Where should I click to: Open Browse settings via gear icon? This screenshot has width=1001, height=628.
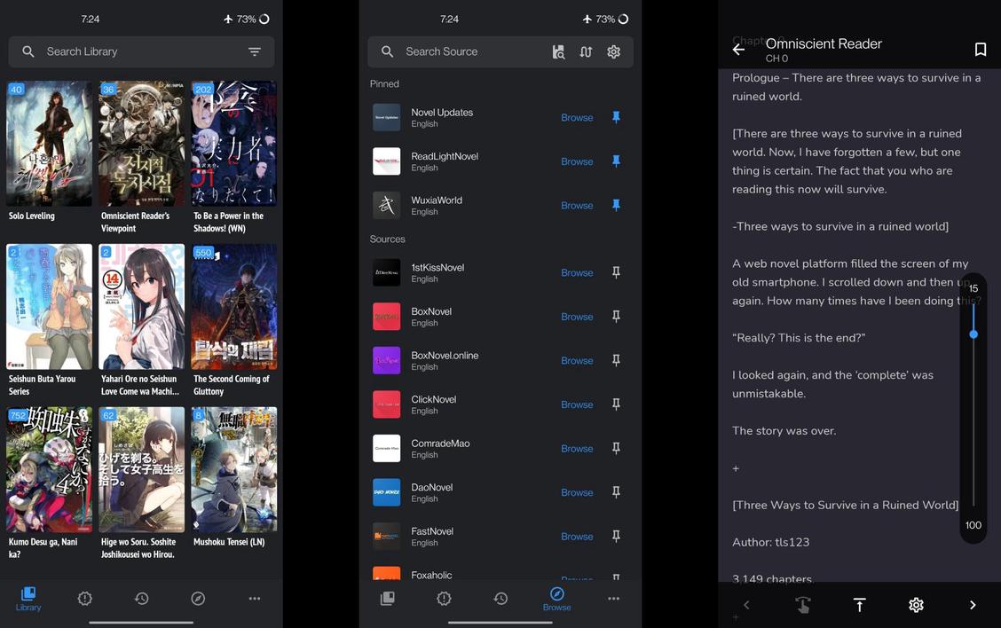613,51
